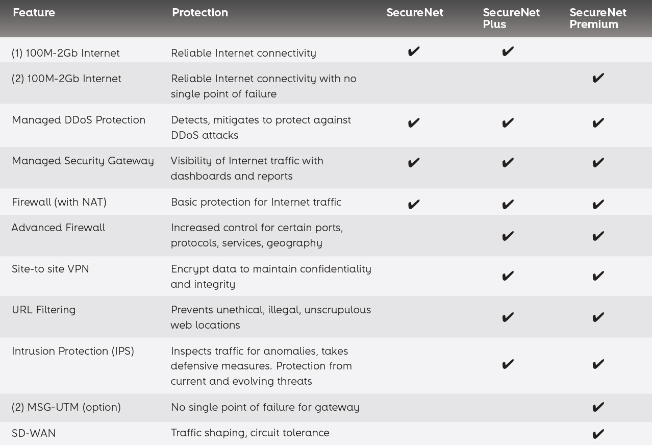Click SecureNet Premium checkmark for SD-WAN
Image resolution: width=652 pixels, height=446 pixels.
[598, 434]
